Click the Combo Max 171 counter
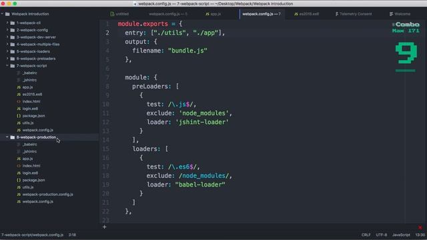427x240 pixels. (x=406, y=27)
